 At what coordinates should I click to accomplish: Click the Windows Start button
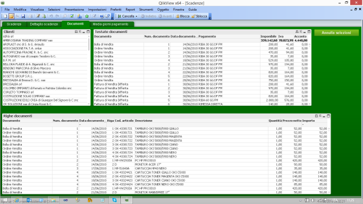pyautogui.click(x=5, y=200)
